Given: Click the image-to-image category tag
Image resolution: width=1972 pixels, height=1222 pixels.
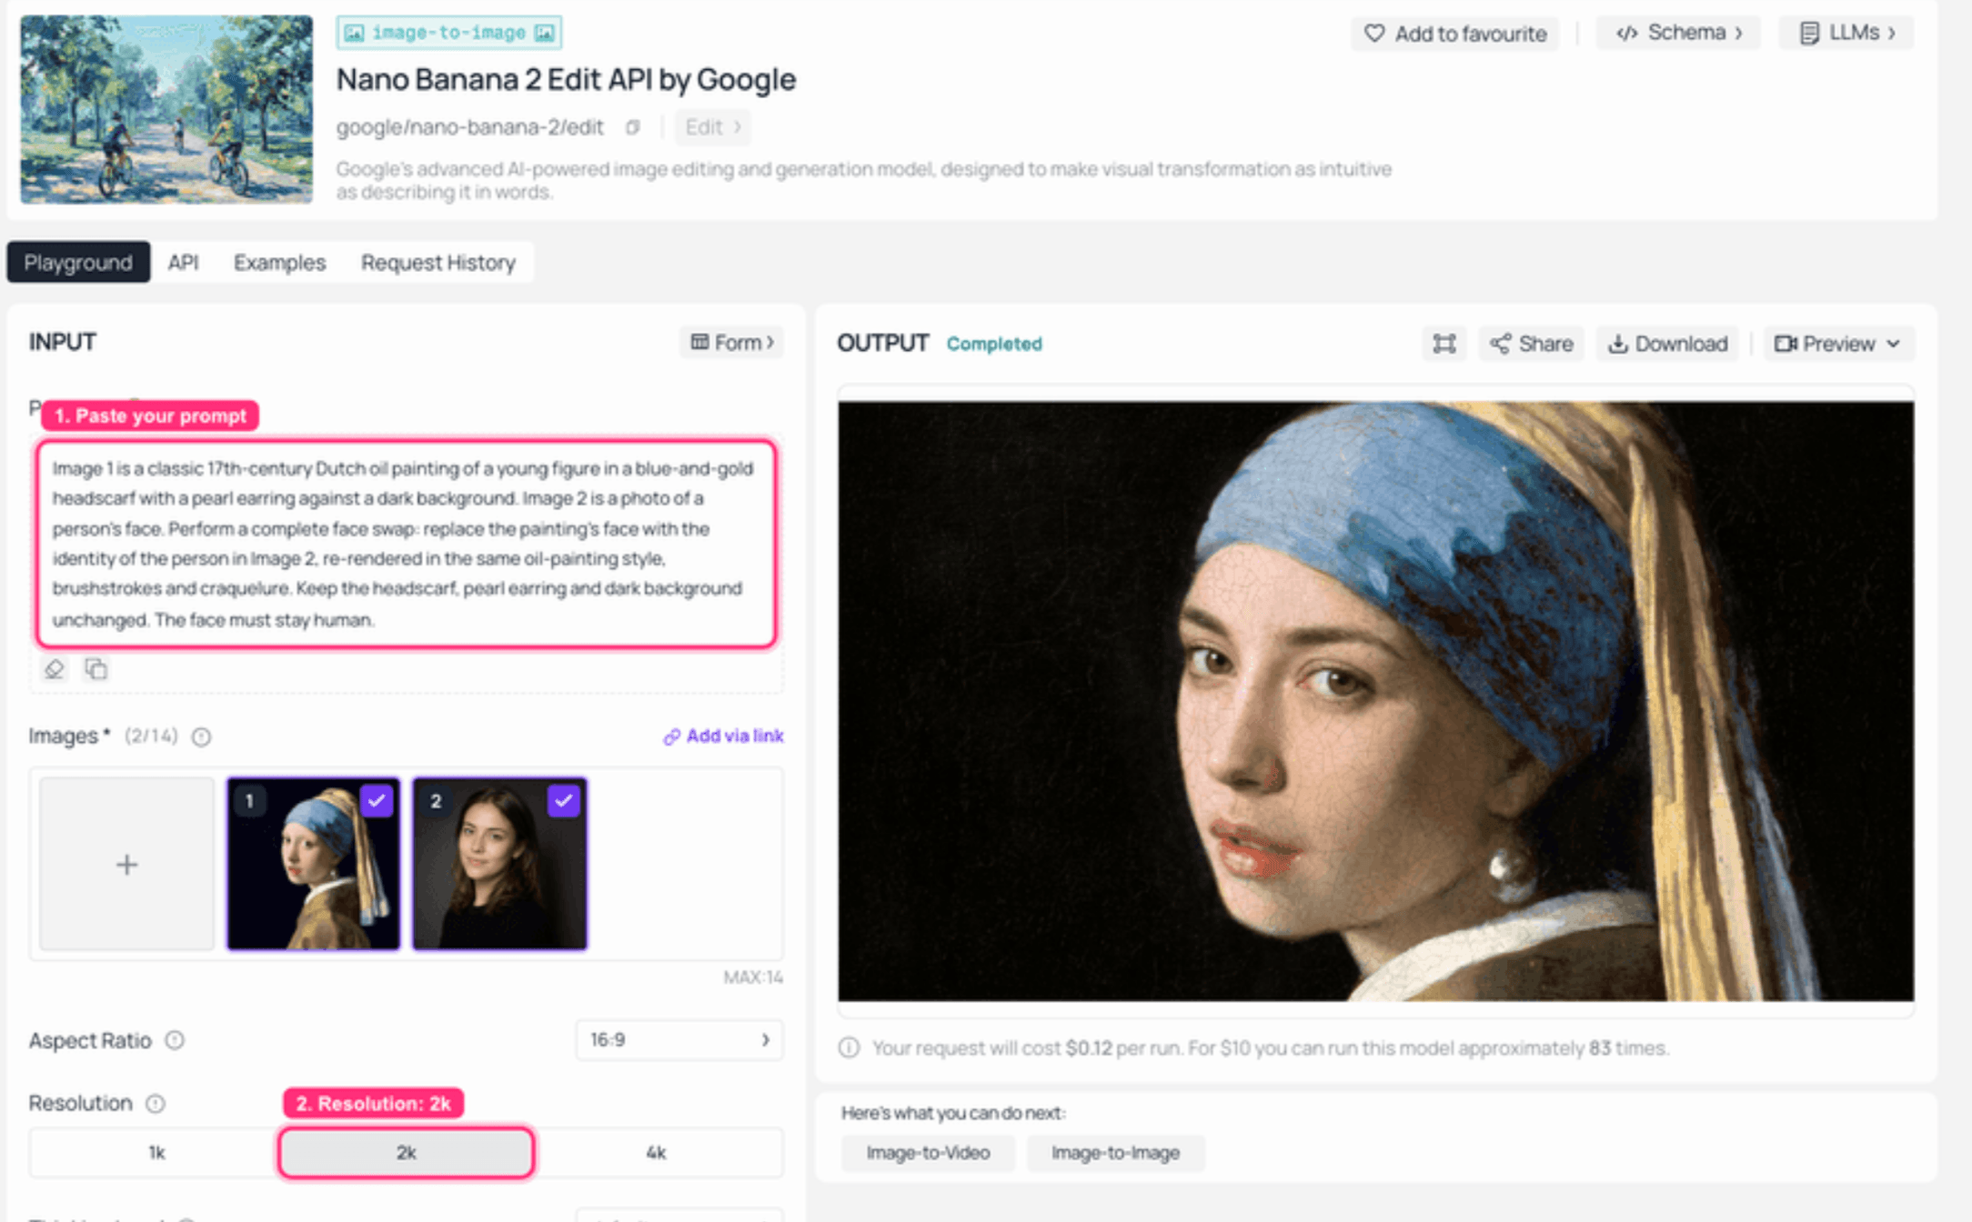Looking at the screenshot, I should pyautogui.click(x=448, y=33).
